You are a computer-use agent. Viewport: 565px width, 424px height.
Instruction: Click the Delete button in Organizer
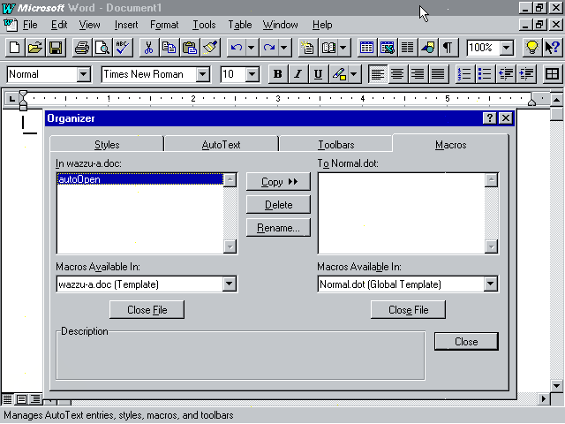[278, 205]
